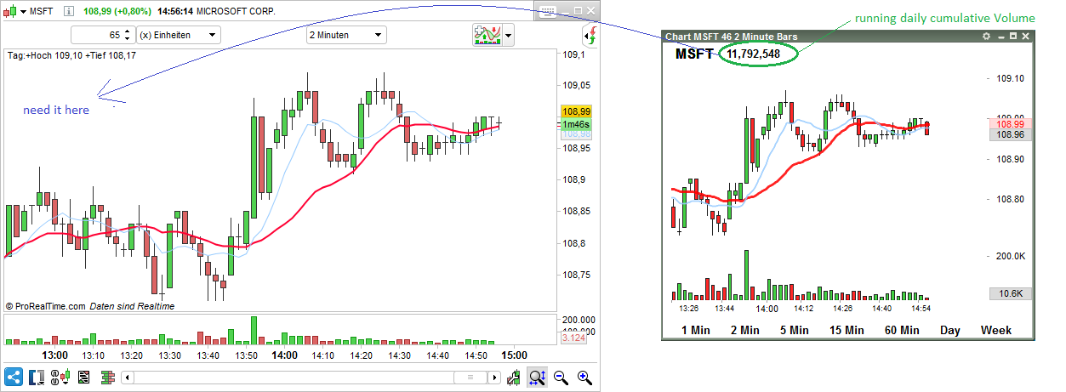This screenshot has width=1066, height=392.
Task: Click the 108,99 (+0,80%) price change text
Action: click(117, 12)
